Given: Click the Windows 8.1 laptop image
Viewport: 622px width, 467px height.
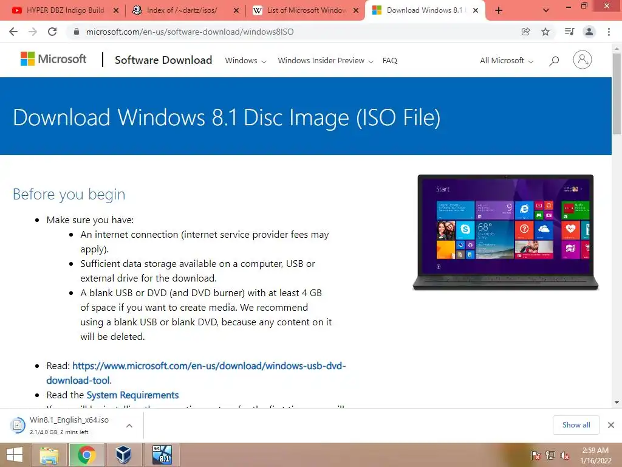Looking at the screenshot, I should (505, 232).
